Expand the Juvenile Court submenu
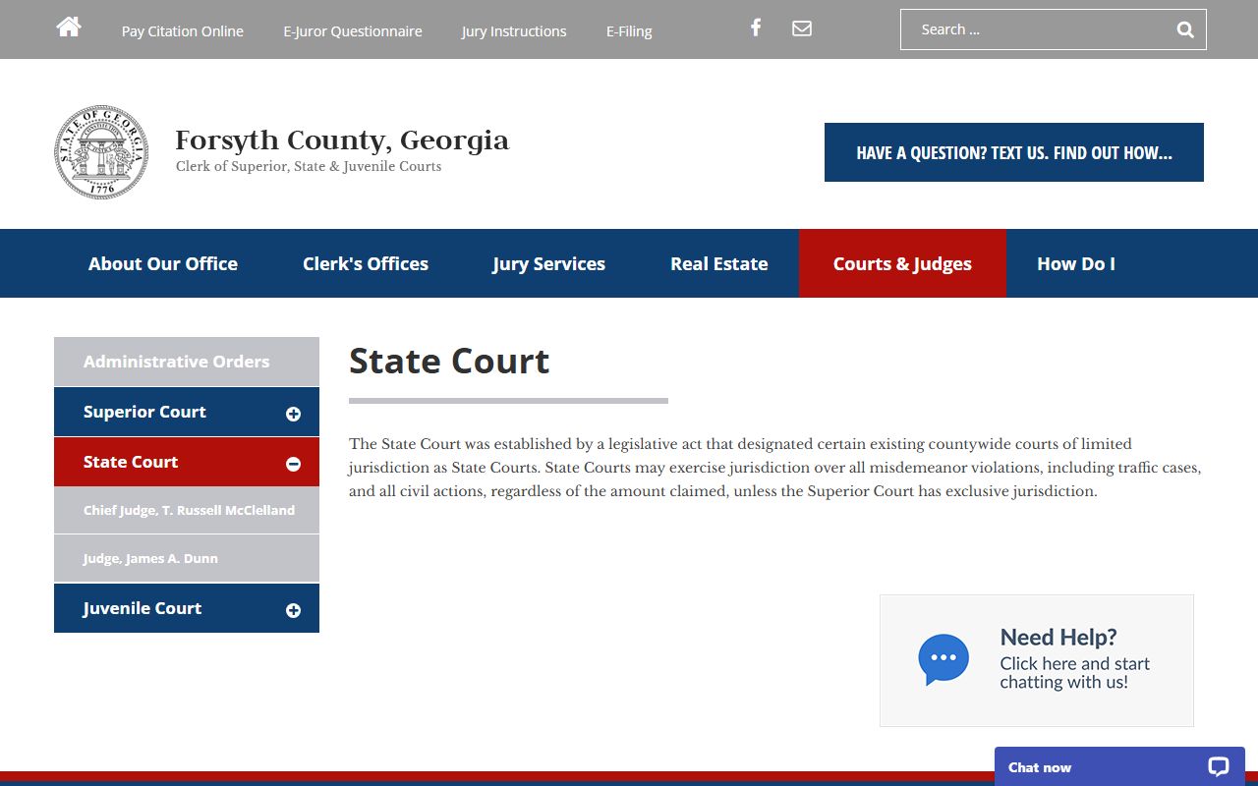The height and width of the screenshot is (786, 1258). [293, 610]
